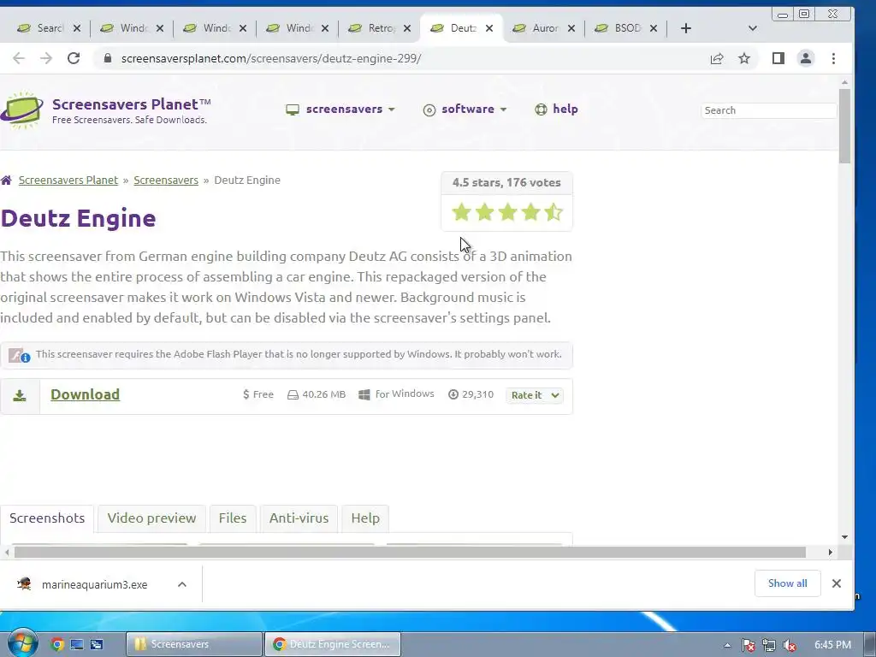Click the 6:45 PM clock
This screenshot has width=876, height=657.
point(832,645)
